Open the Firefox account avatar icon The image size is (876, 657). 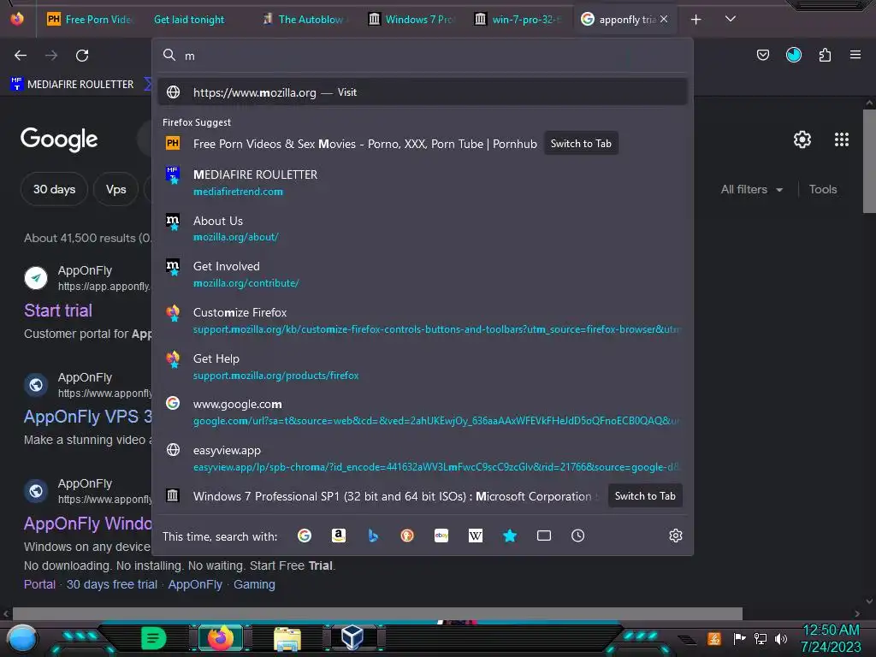pyautogui.click(x=793, y=55)
